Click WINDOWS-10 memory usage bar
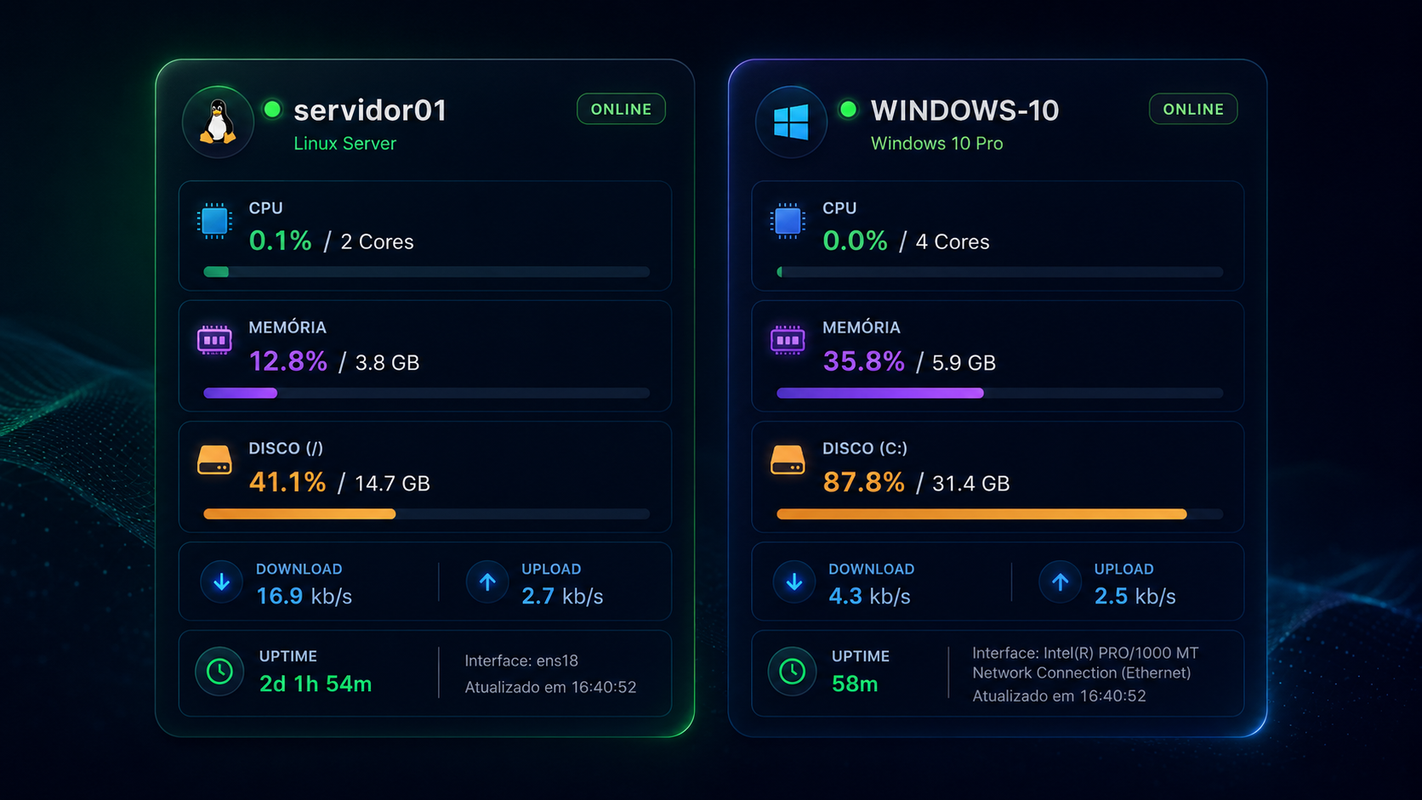Viewport: 1422px width, 800px height. tap(1000, 393)
